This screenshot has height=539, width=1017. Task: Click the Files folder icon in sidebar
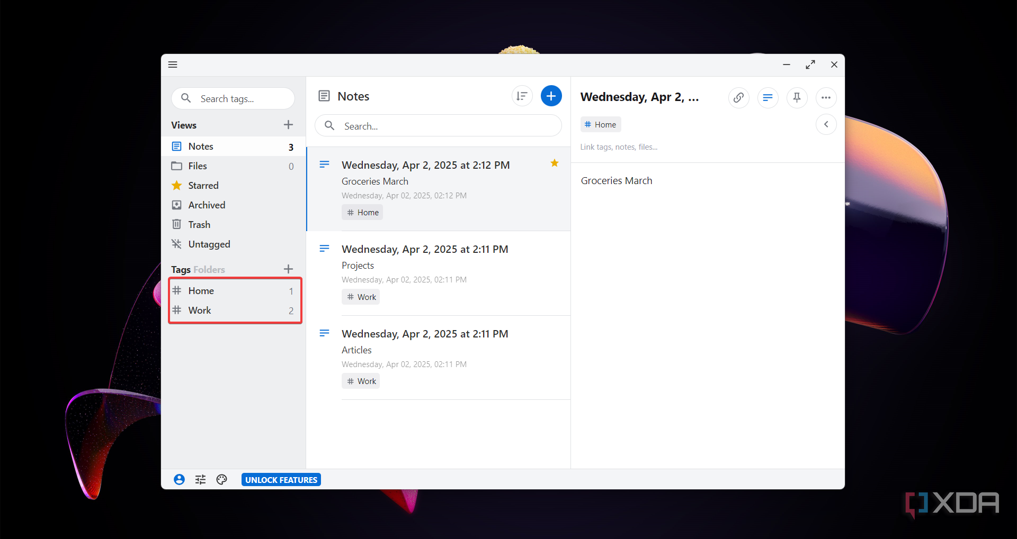(177, 166)
